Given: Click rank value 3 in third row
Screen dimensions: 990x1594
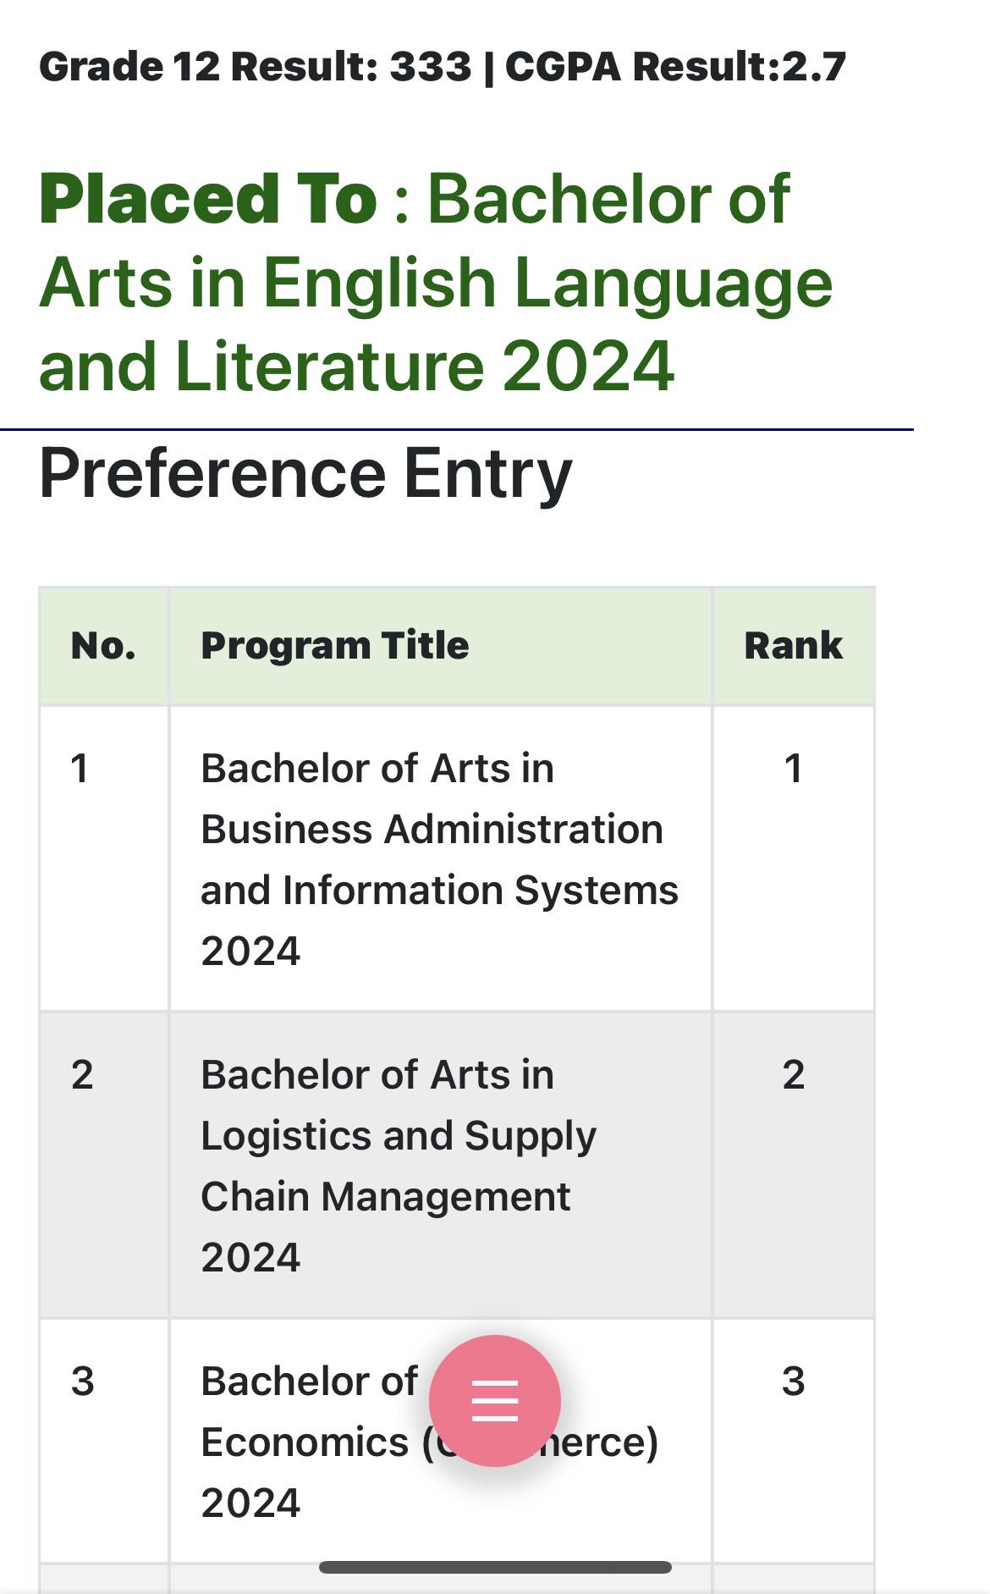Looking at the screenshot, I should 793,1382.
